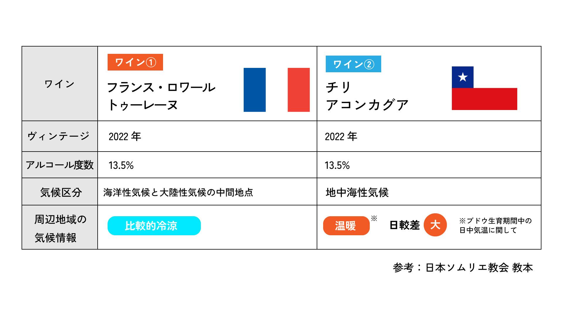The image size is (563, 316).
Task: Select the orange ワイン① label
Action: pyautogui.click(x=135, y=62)
